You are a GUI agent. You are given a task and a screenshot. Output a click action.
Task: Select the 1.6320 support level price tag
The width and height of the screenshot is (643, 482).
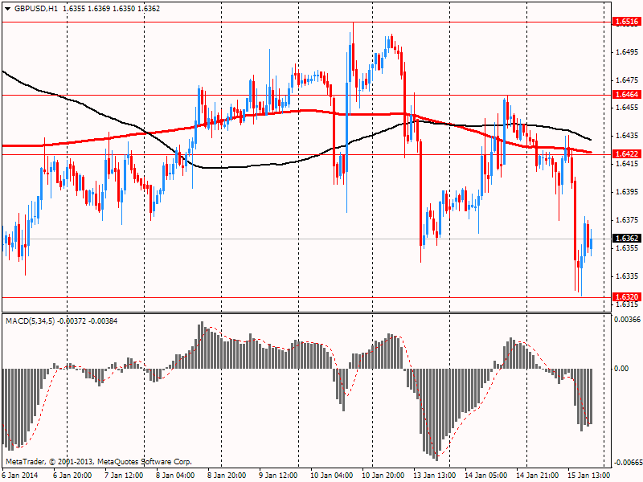[627, 297]
